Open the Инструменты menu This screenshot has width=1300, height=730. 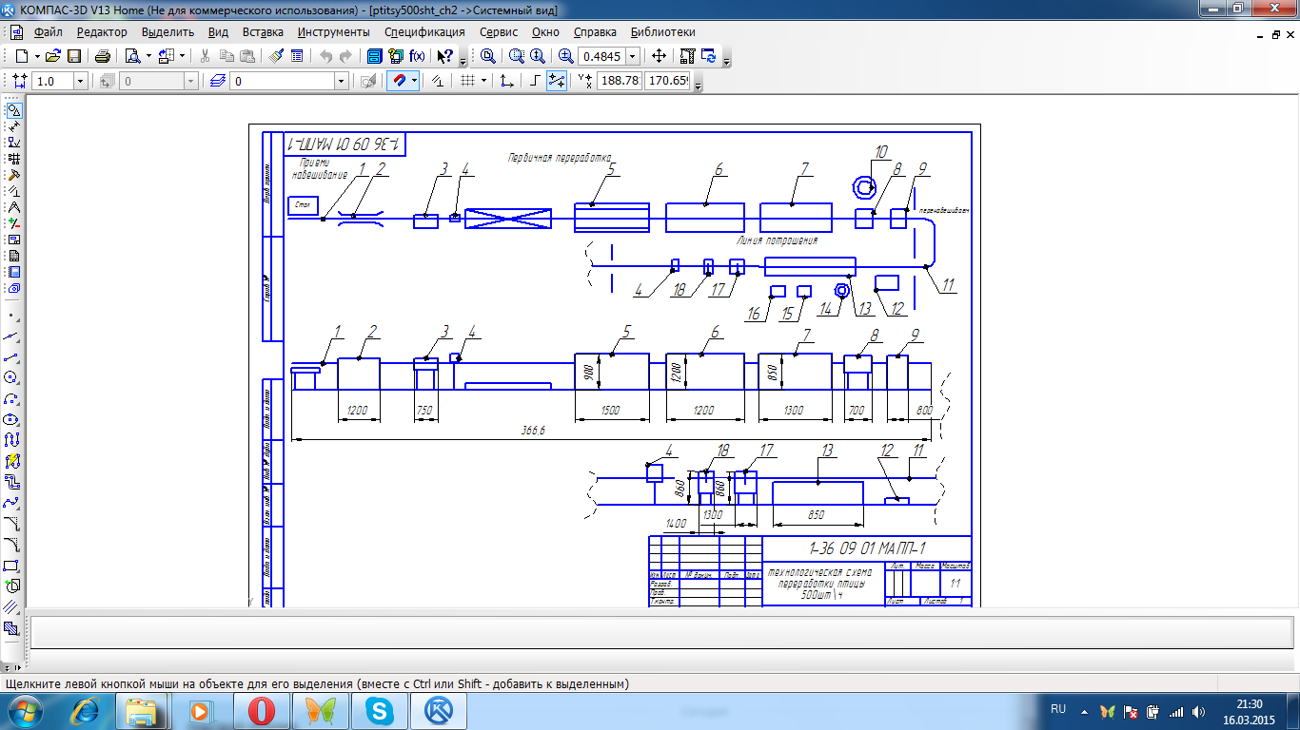333,31
